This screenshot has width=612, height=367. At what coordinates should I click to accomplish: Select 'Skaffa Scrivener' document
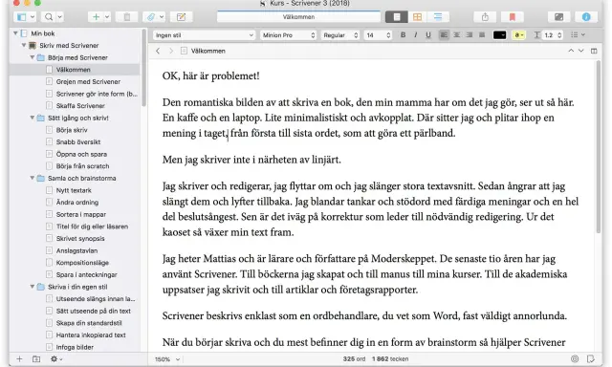80,106
